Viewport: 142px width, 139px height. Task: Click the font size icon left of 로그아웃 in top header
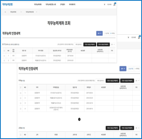[104, 4]
